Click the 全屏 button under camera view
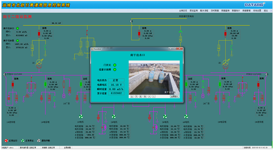Screen dimensions: 274x150 (x=175, y=96)
